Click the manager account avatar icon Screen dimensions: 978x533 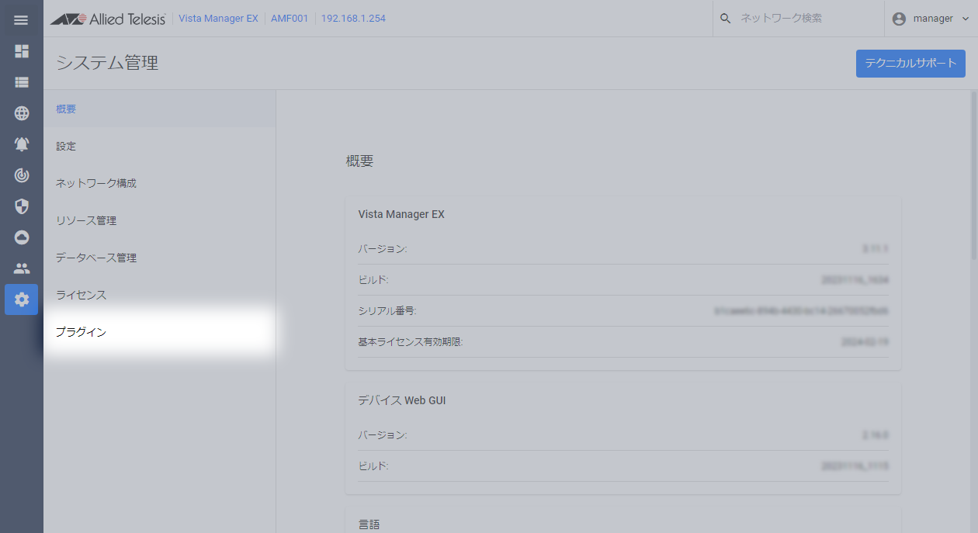[x=899, y=19]
